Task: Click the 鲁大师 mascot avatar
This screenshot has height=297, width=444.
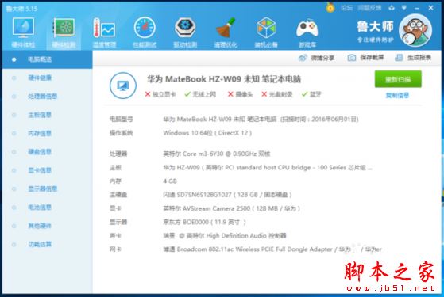Action: pos(415,30)
